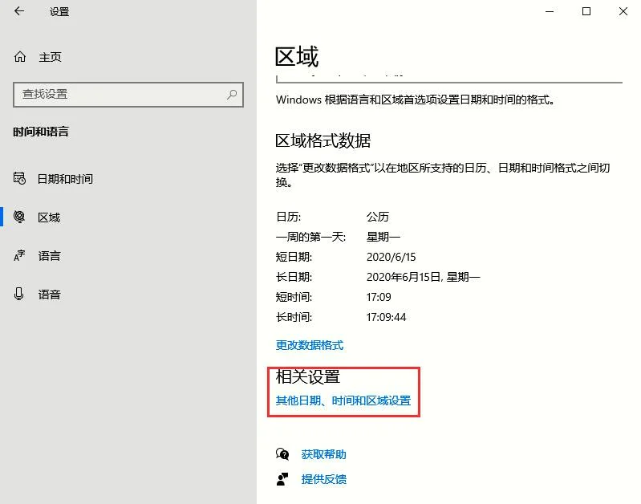Click the search magnifier icon
Image resolution: width=641 pixels, height=504 pixels.
232,95
